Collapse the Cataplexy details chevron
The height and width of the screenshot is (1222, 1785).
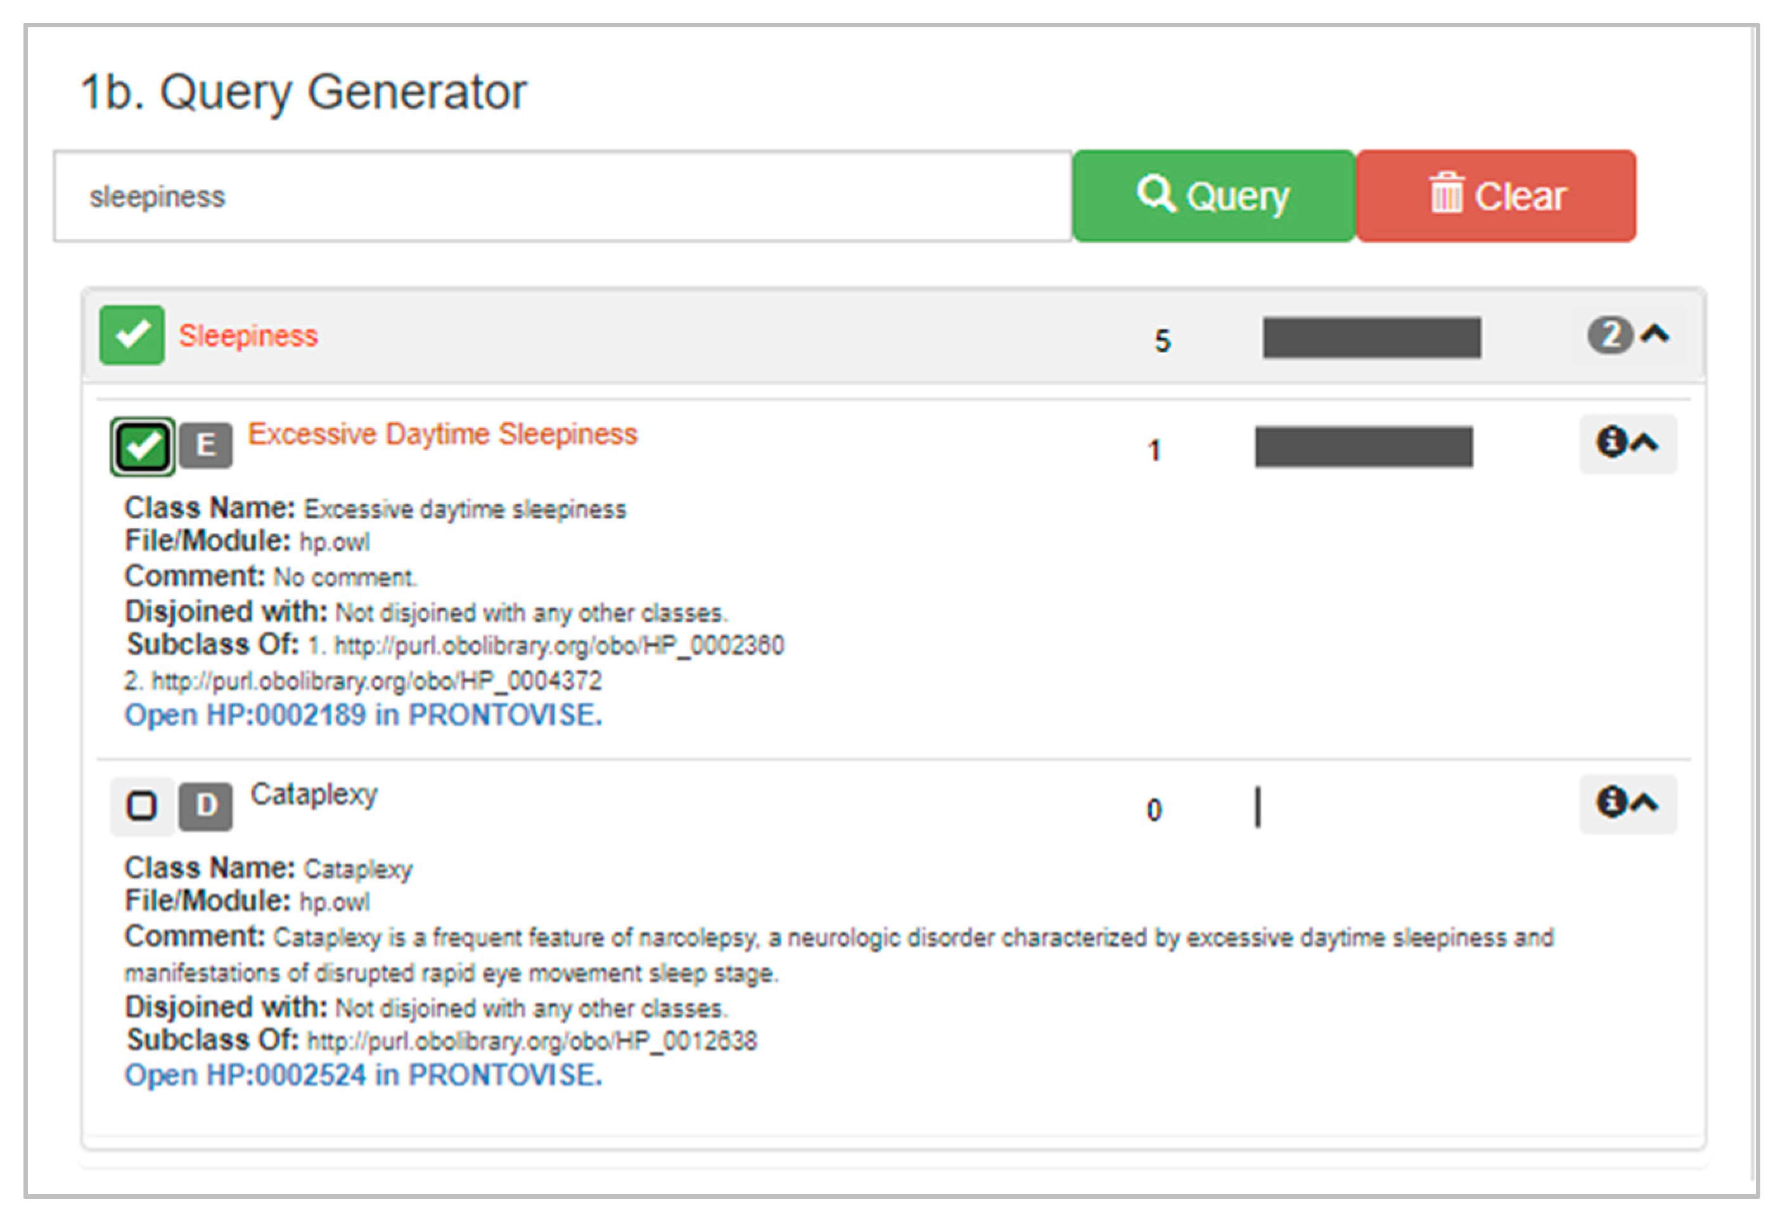point(1644,804)
